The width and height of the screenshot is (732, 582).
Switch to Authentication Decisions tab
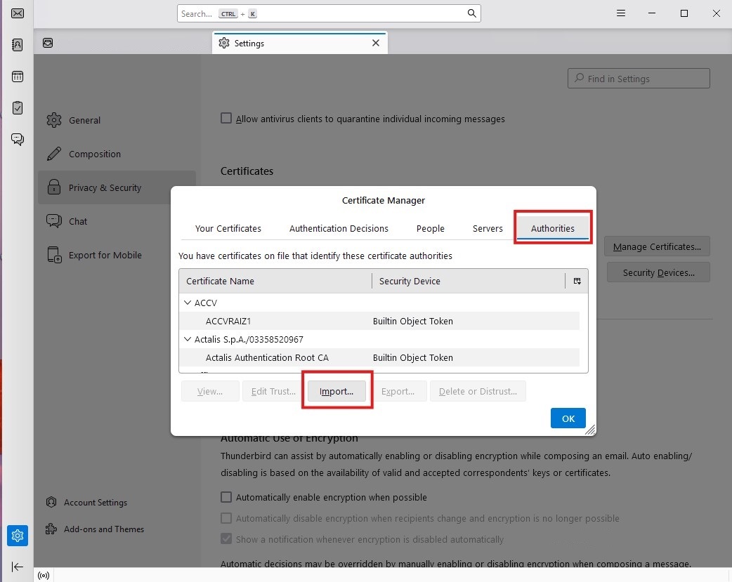pos(339,228)
